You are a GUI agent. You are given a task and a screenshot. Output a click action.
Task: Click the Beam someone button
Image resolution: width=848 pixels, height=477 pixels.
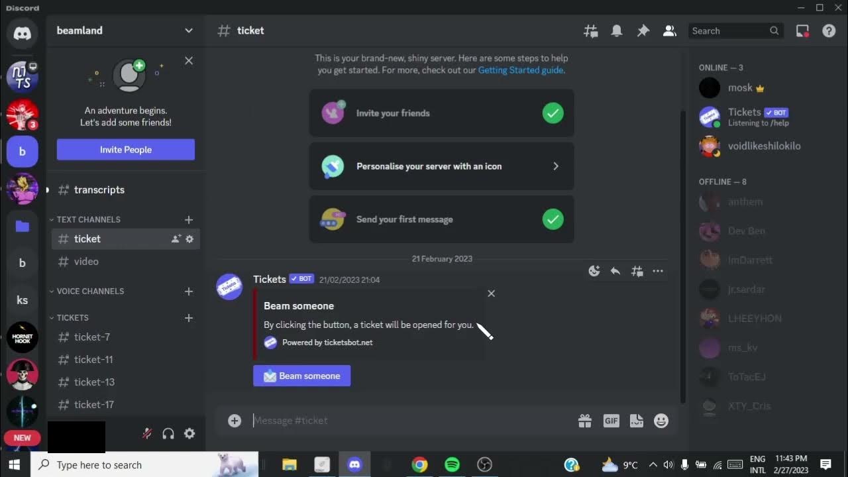[302, 376]
